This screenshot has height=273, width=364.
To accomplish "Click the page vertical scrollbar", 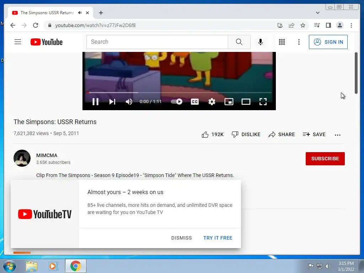I will pos(356,73).
